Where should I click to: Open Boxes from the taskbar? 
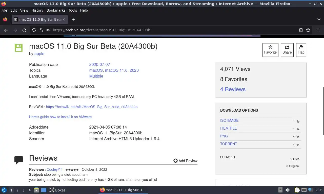(x=57, y=190)
